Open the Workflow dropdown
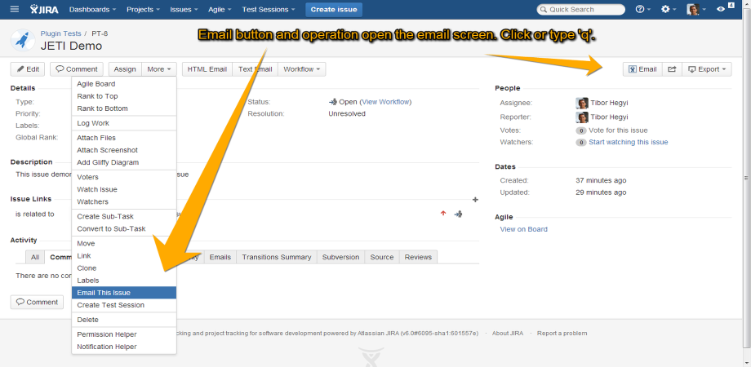751x367 pixels. [302, 69]
